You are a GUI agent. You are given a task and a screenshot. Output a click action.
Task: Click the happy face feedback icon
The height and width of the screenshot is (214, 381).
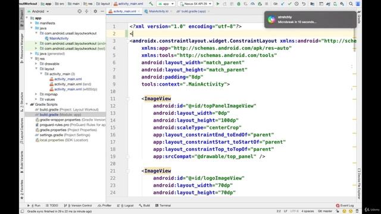tap(344, 212)
